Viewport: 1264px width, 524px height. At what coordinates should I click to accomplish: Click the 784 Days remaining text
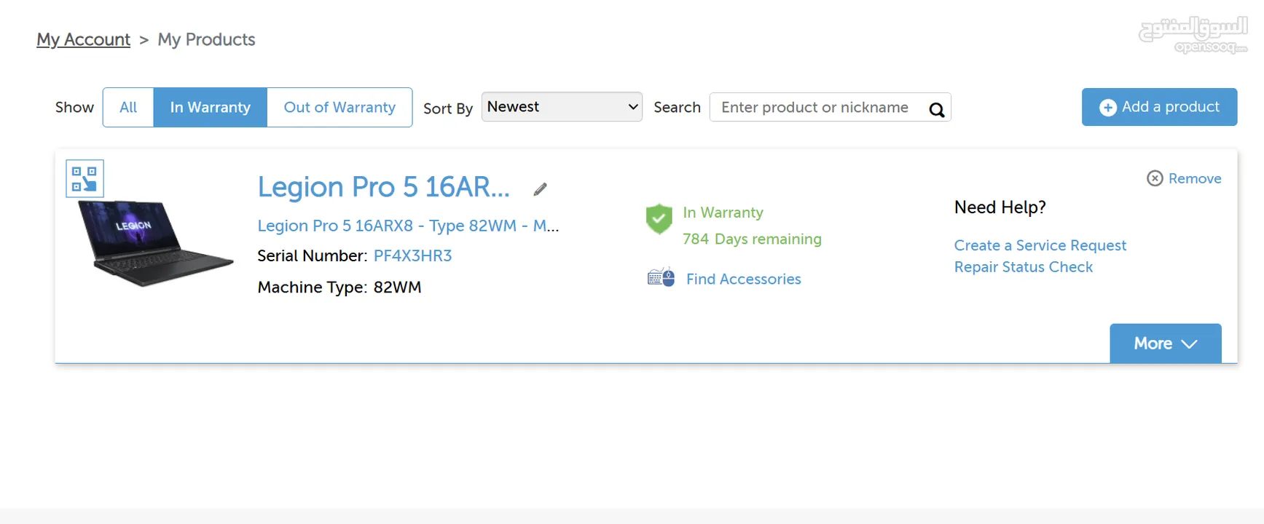(752, 239)
